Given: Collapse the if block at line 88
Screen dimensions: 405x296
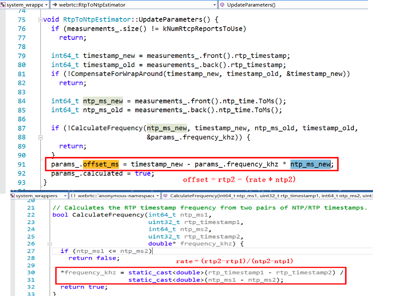Looking at the screenshot, I should point(40,137).
